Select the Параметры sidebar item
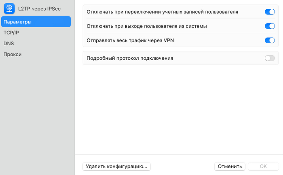 pyautogui.click(x=36, y=22)
